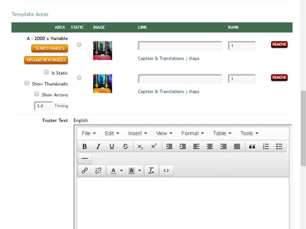Viewport: 306px width, 229px height.
Task: Insert a horizontal line
Action: pyautogui.click(x=85, y=158)
